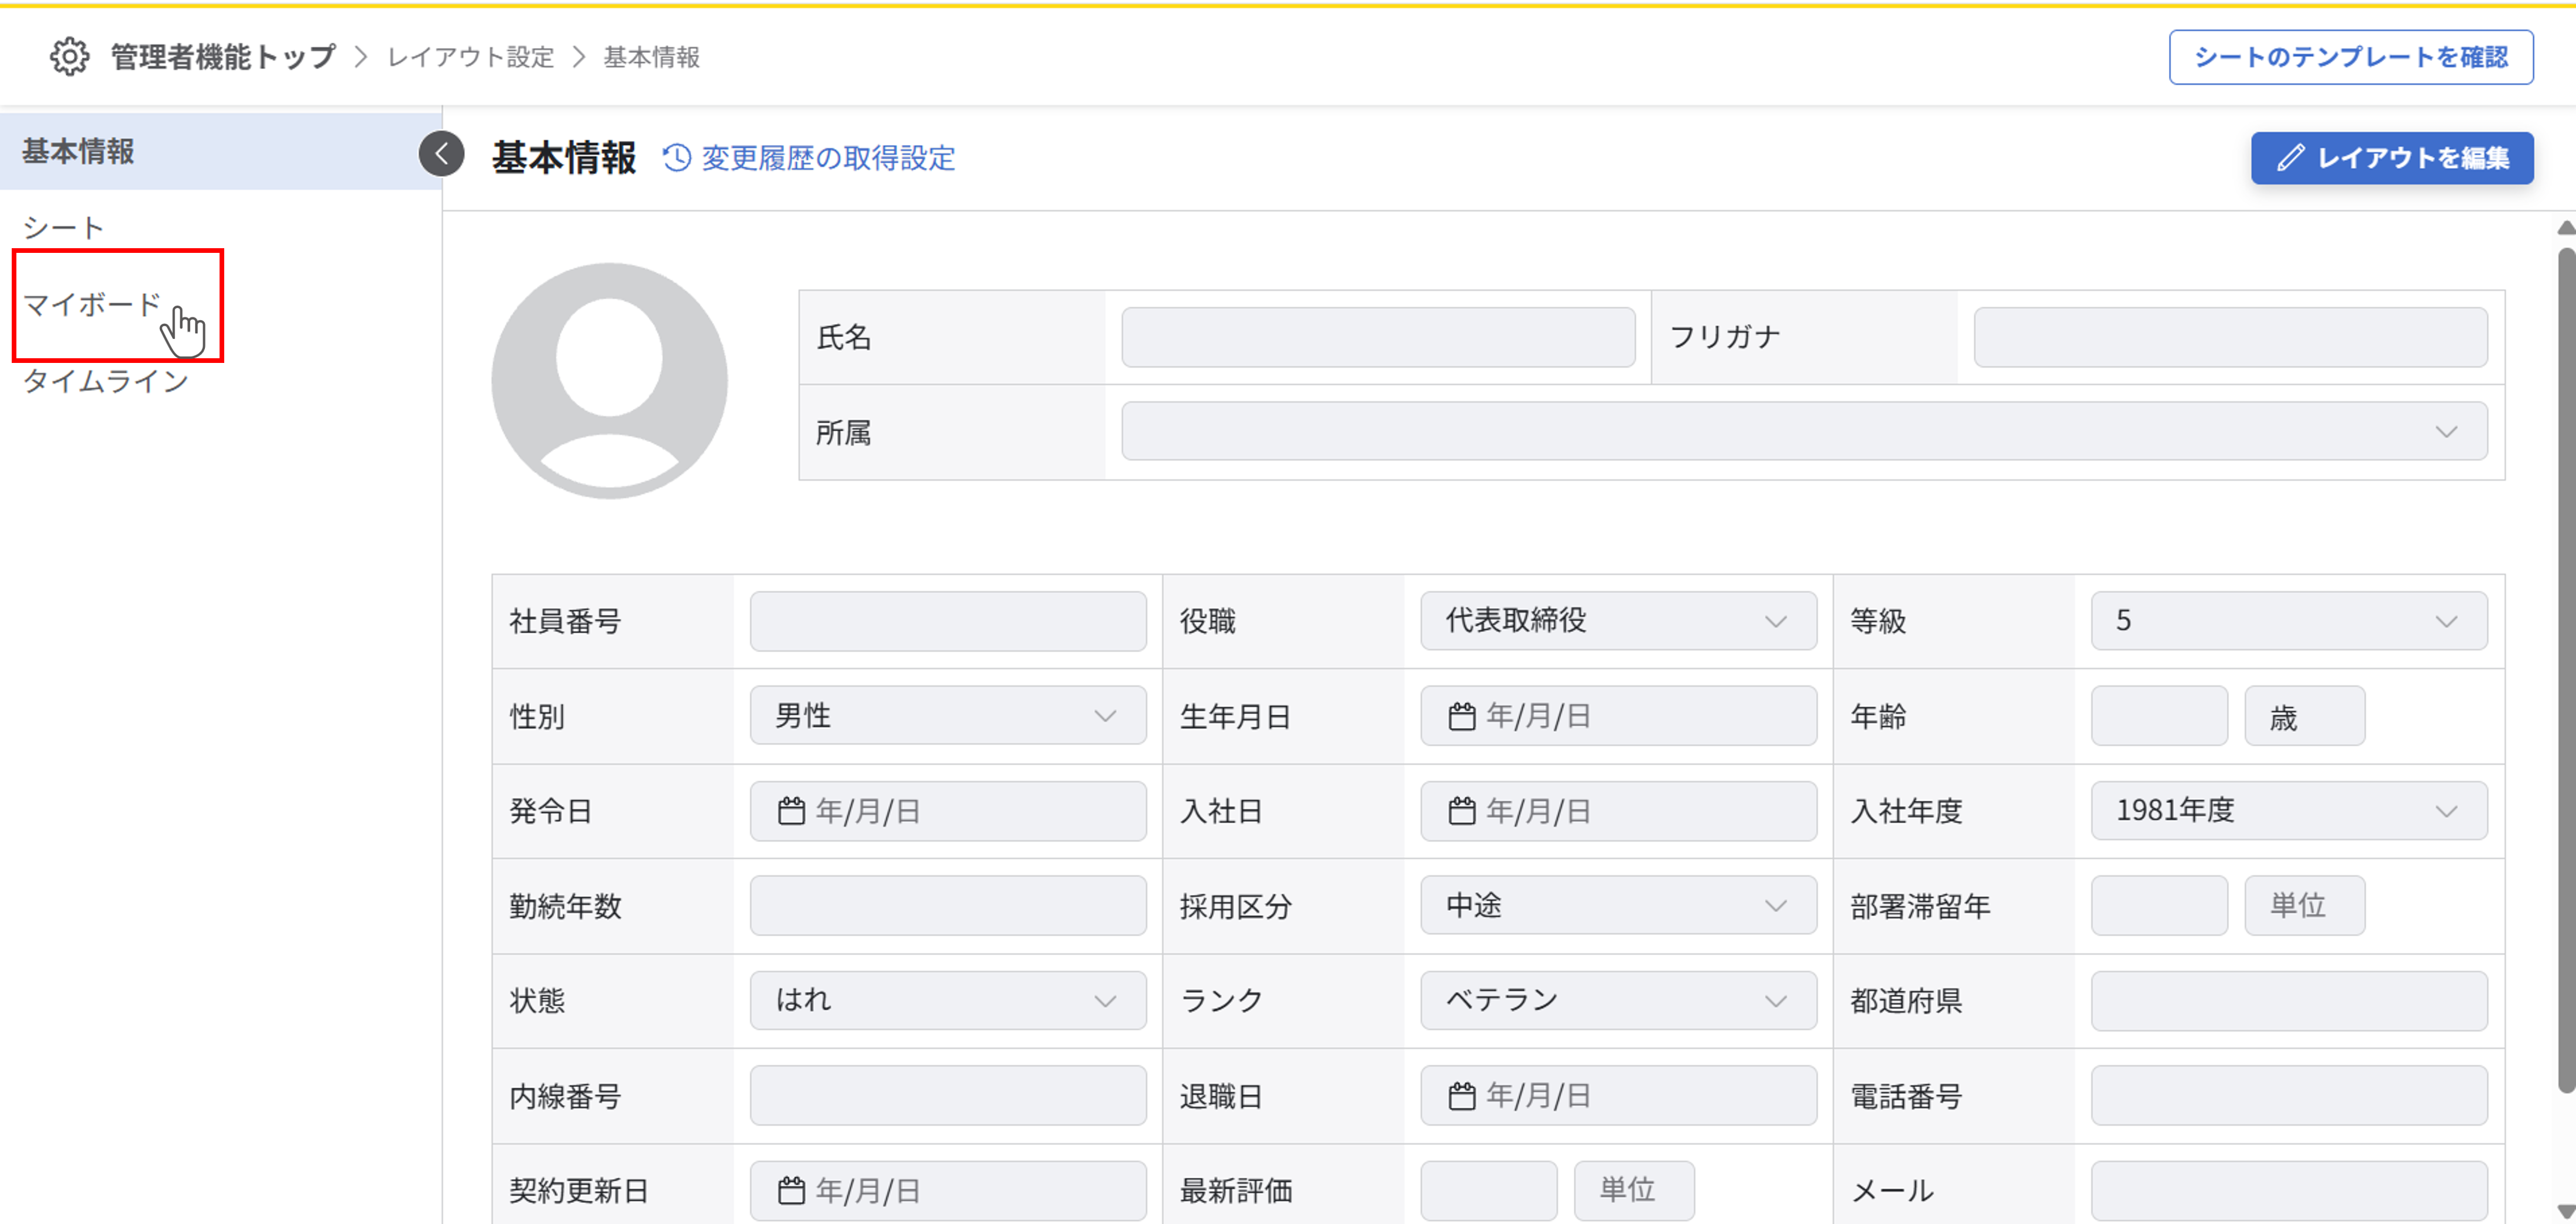Click the 都道府県 input field

point(2288,1000)
